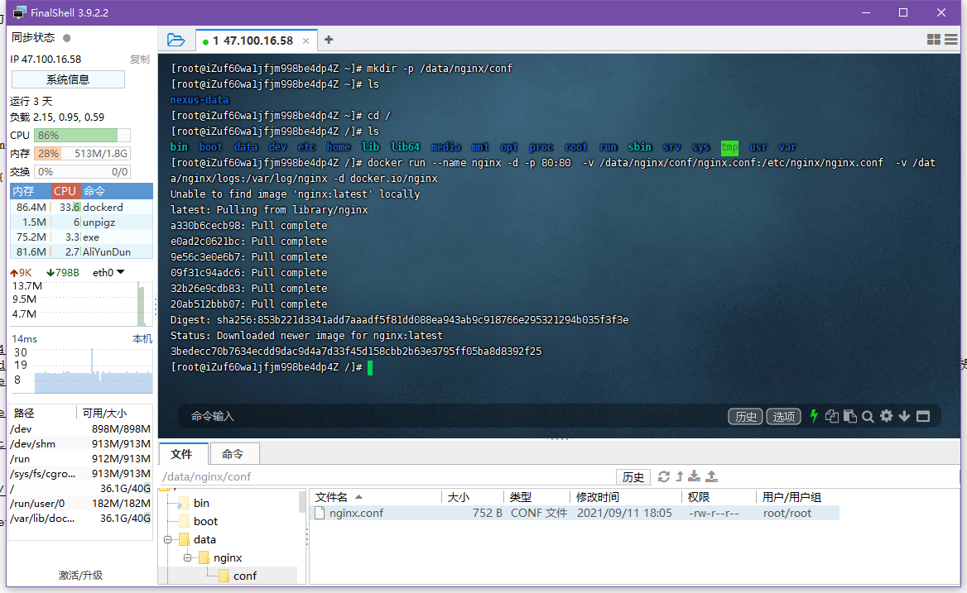Image resolution: width=967 pixels, height=593 pixels.
Task: Sort files by 权限 column header
Action: 719,497
